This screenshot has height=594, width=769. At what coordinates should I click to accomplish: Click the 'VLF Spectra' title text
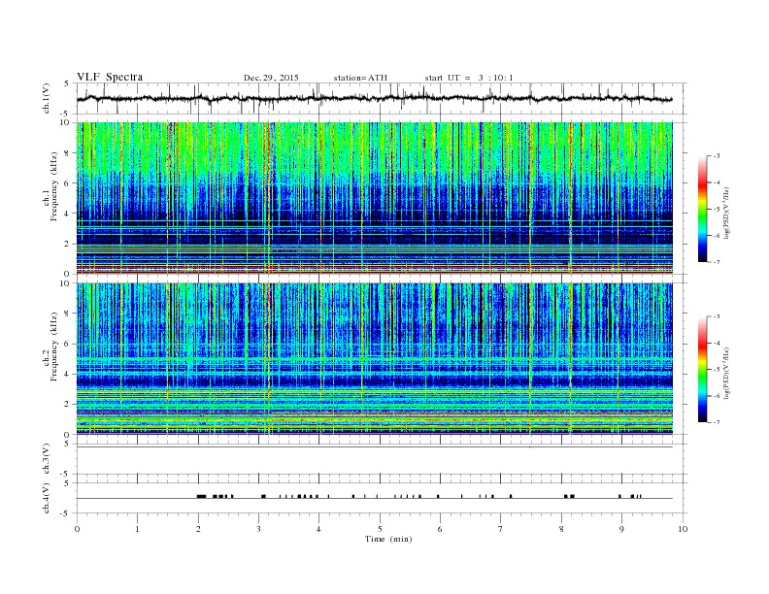click(110, 77)
